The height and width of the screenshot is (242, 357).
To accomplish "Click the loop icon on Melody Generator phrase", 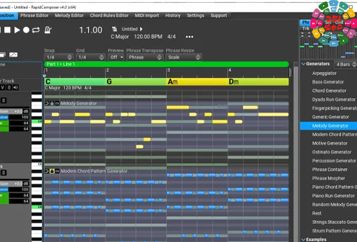I will coord(47,103).
